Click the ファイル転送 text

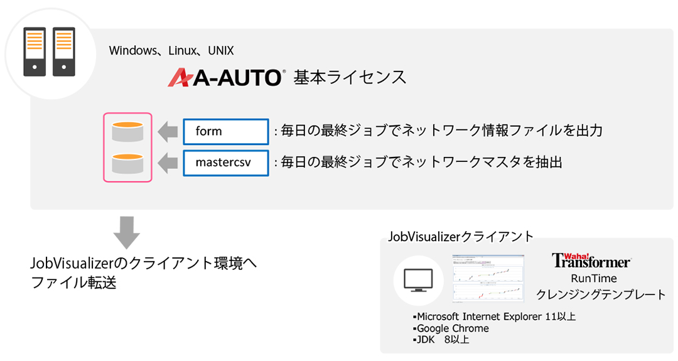73,283
